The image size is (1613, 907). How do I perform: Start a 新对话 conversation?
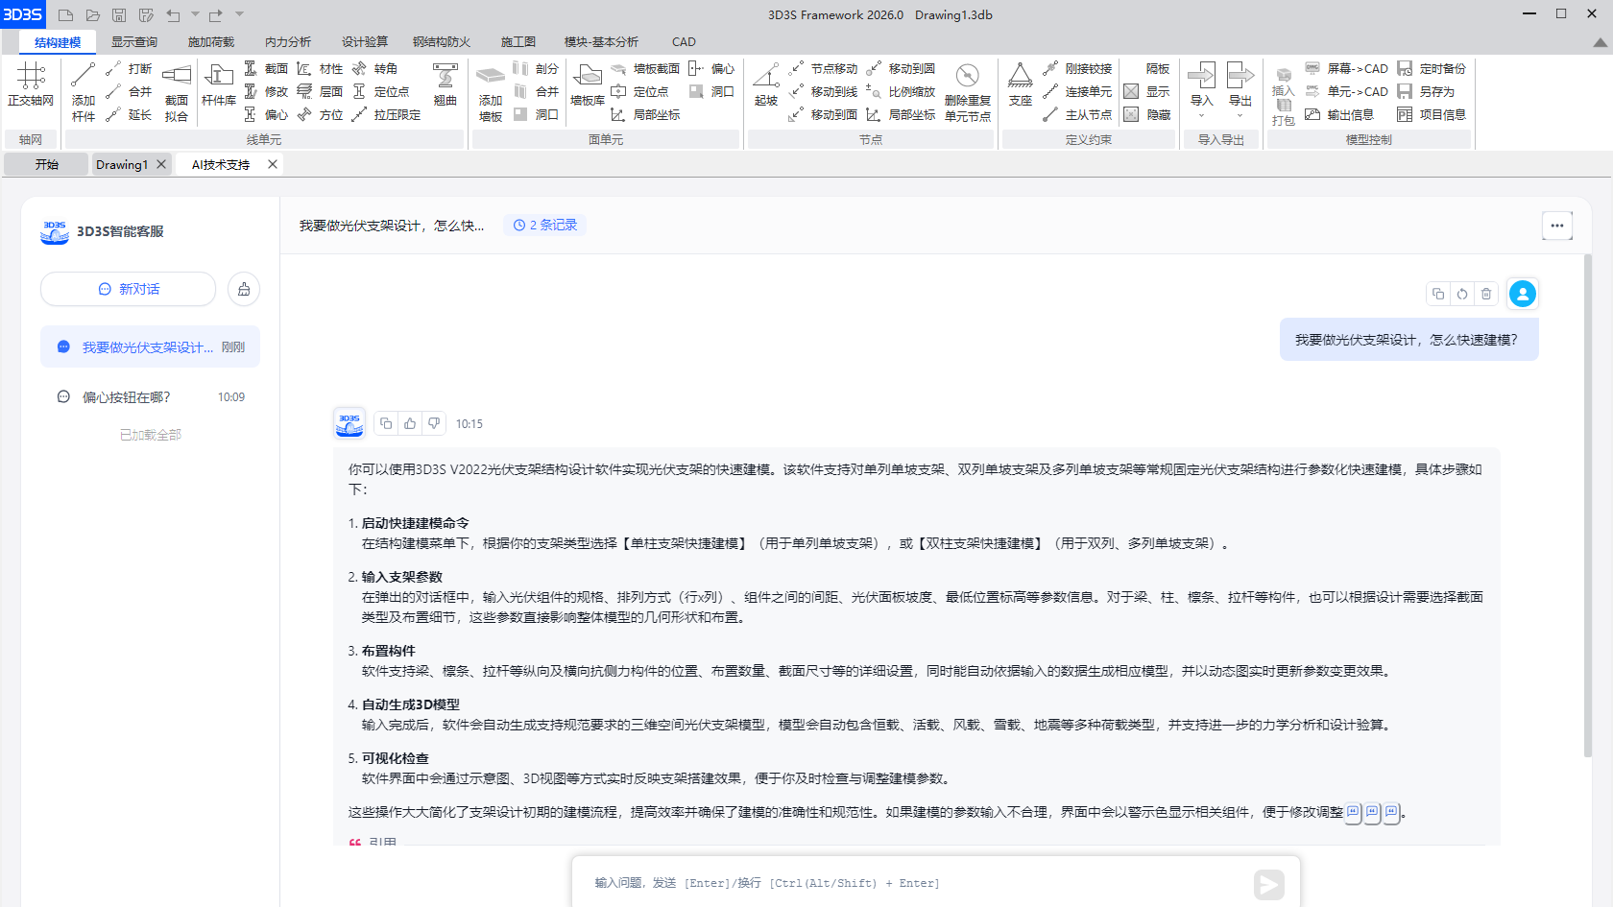pos(129,289)
